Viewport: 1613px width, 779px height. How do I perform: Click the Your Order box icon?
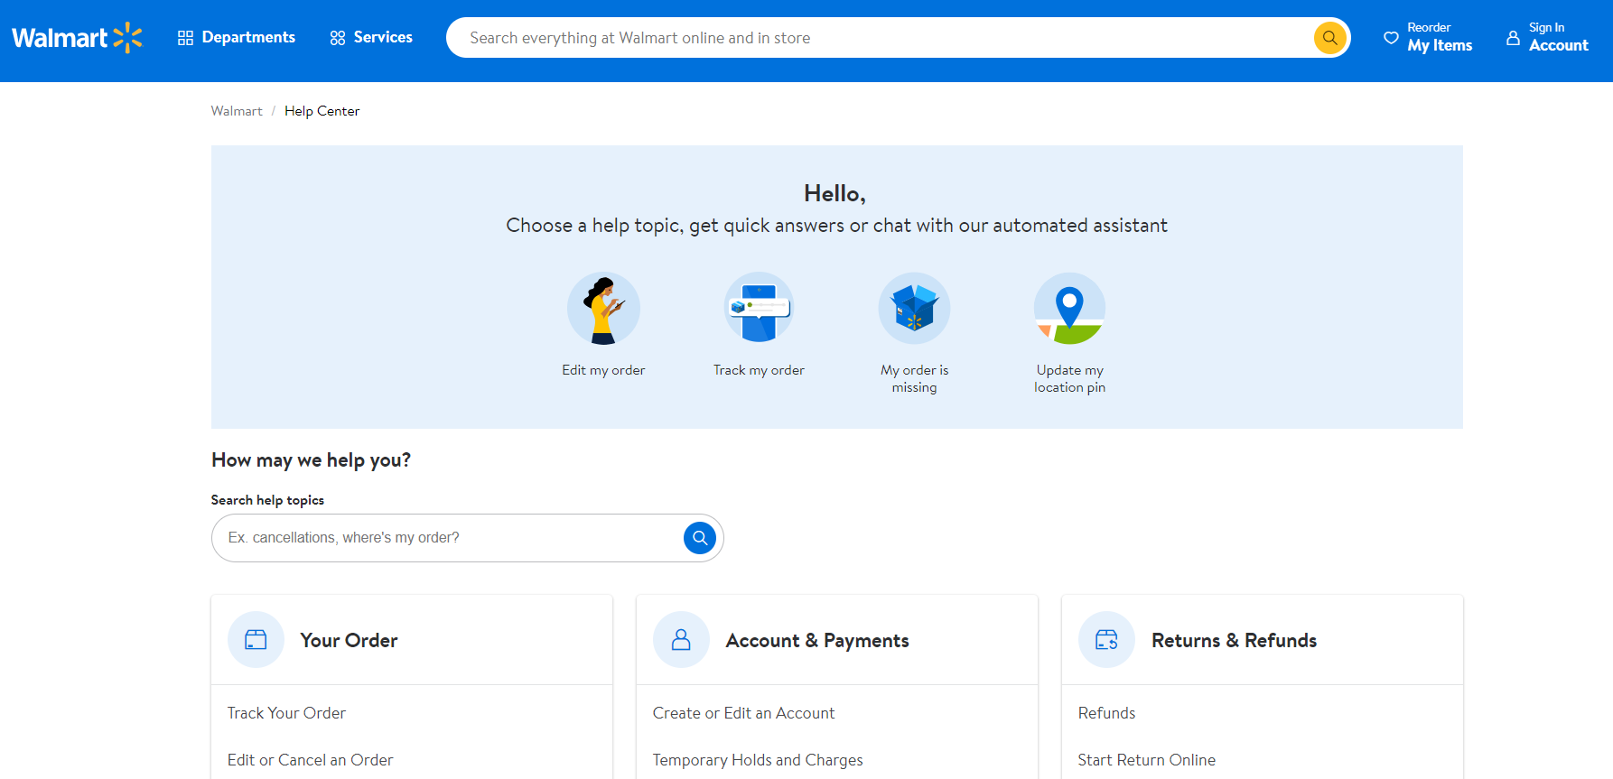[256, 640]
